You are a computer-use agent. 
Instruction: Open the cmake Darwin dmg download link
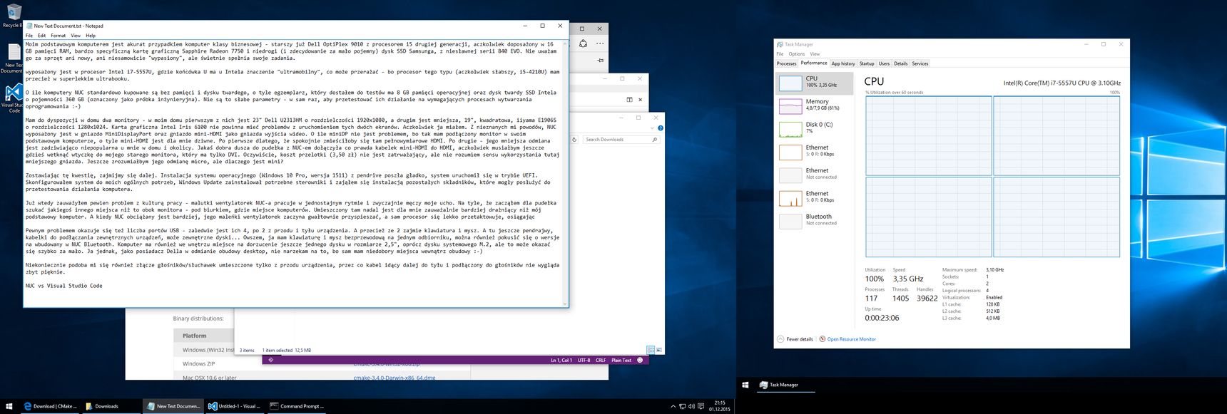pyautogui.click(x=394, y=378)
